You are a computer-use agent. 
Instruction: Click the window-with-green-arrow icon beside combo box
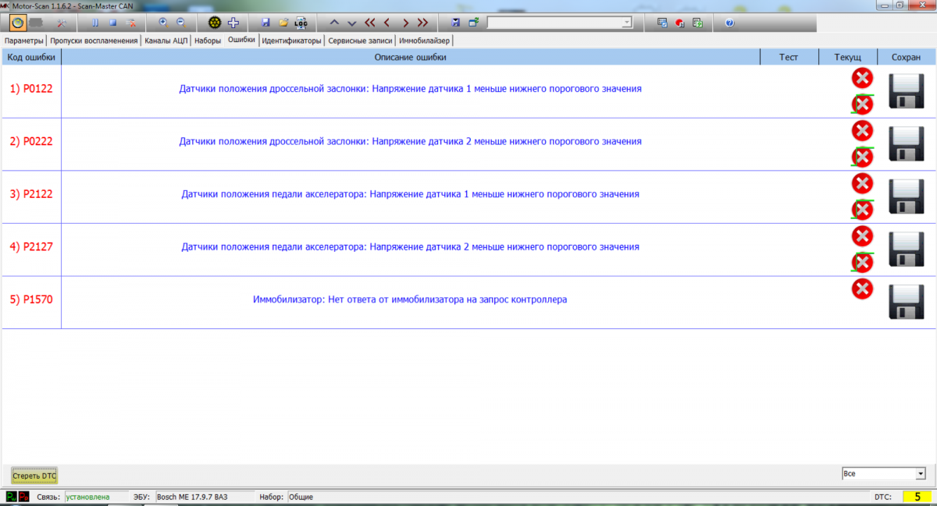coord(474,23)
